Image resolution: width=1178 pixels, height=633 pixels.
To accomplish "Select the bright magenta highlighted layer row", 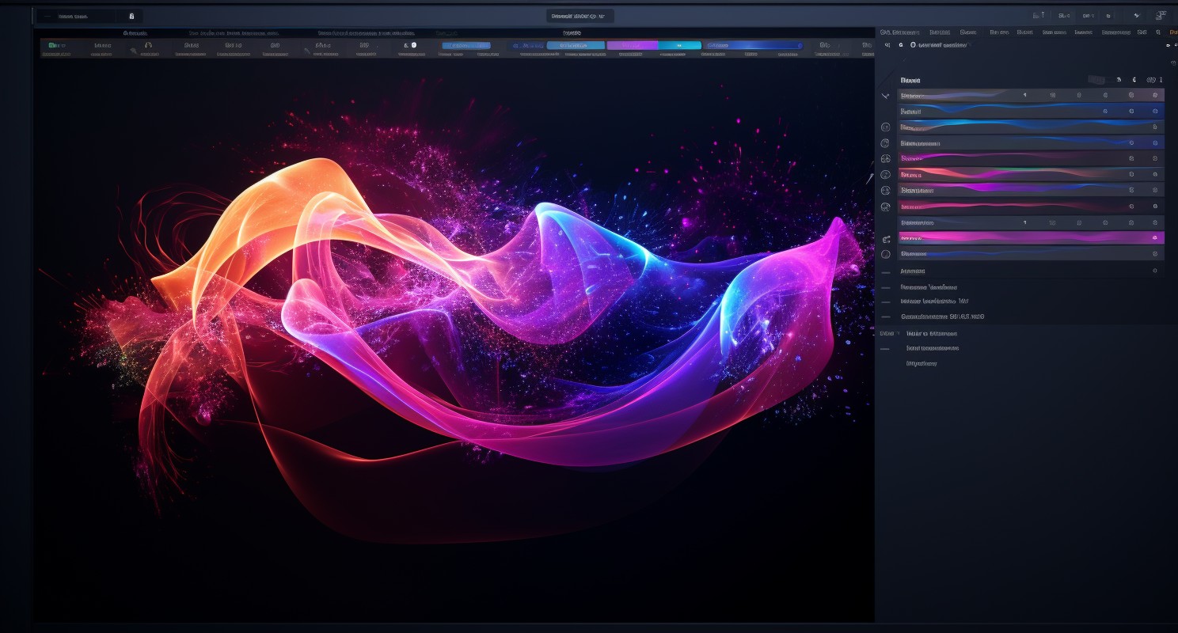I will 1031,237.
